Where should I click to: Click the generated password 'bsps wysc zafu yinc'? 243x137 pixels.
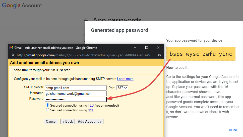click(201, 54)
